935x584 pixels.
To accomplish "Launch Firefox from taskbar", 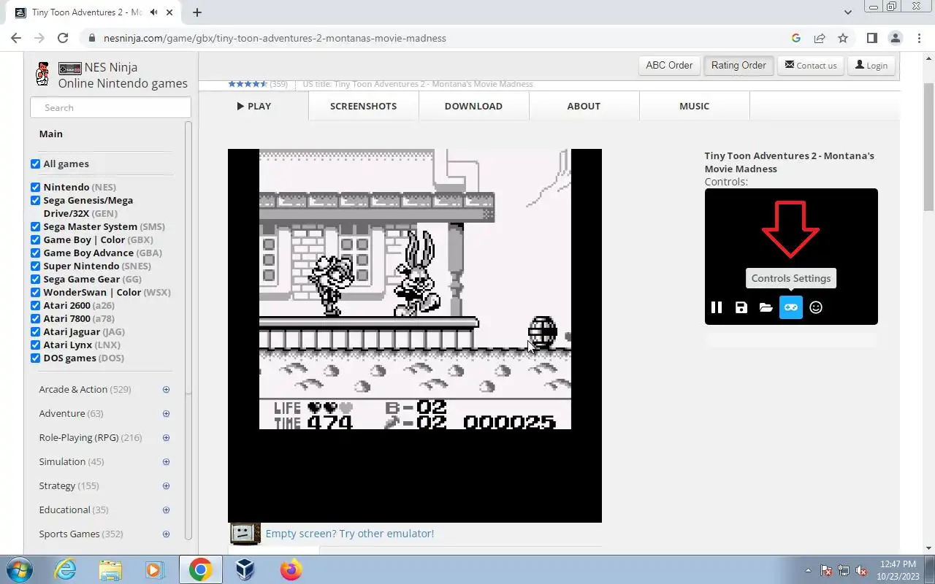I will (x=291, y=569).
